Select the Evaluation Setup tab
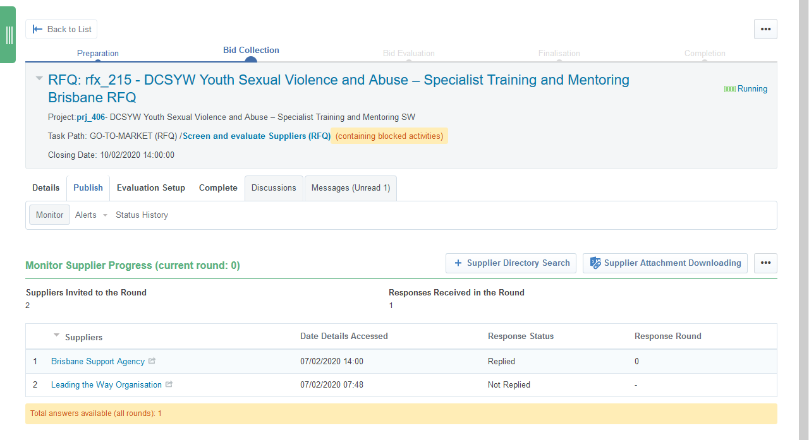The image size is (809, 440). click(151, 188)
